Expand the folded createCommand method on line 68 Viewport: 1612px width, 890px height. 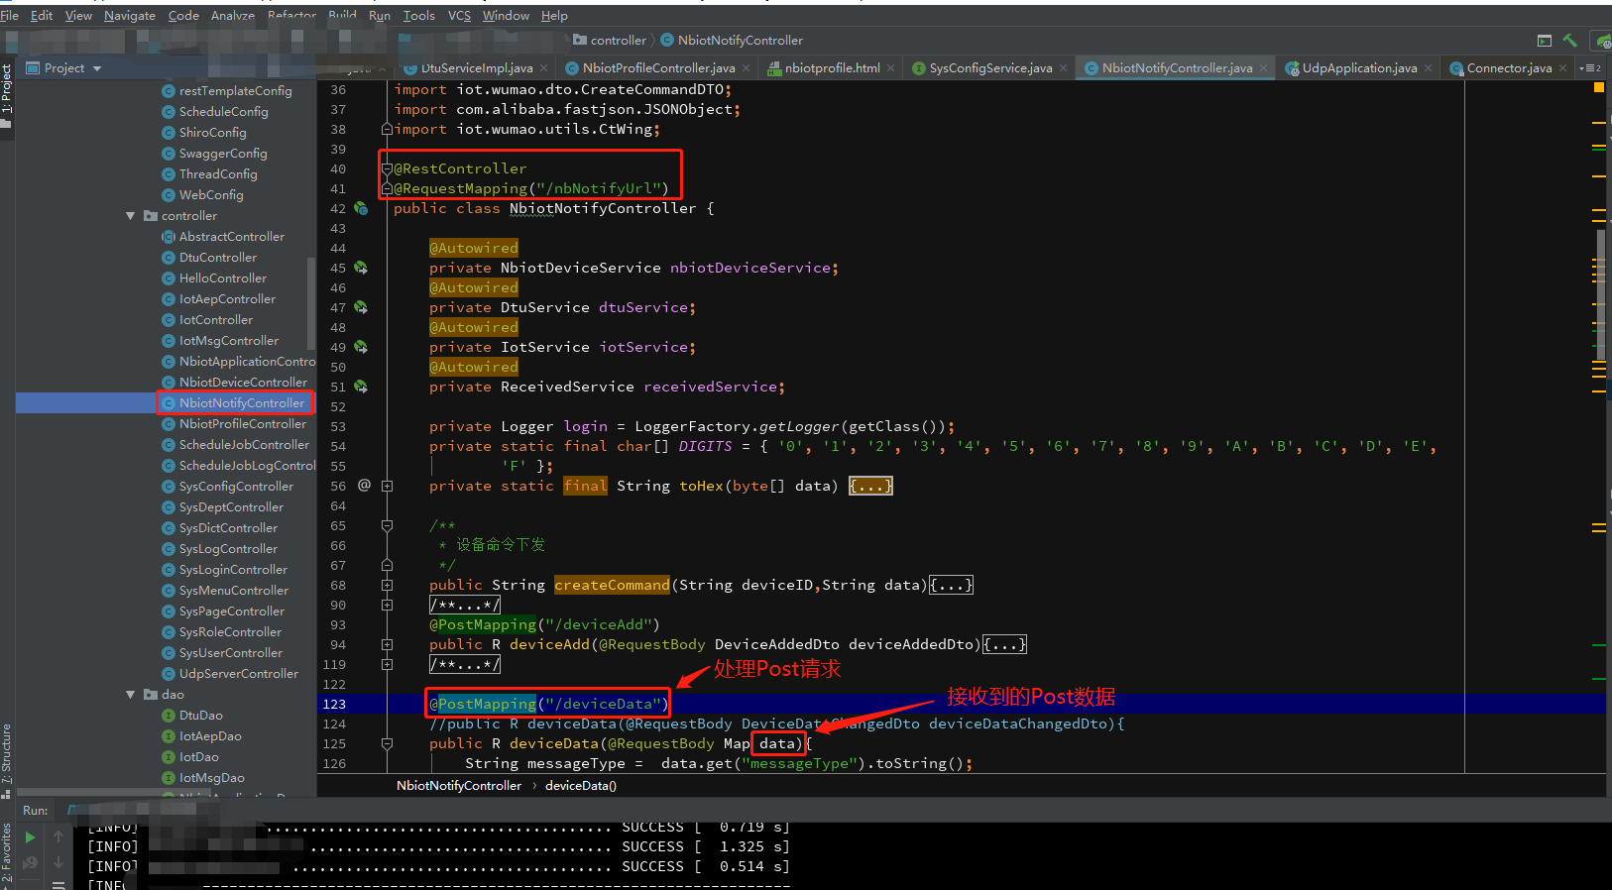click(x=387, y=585)
